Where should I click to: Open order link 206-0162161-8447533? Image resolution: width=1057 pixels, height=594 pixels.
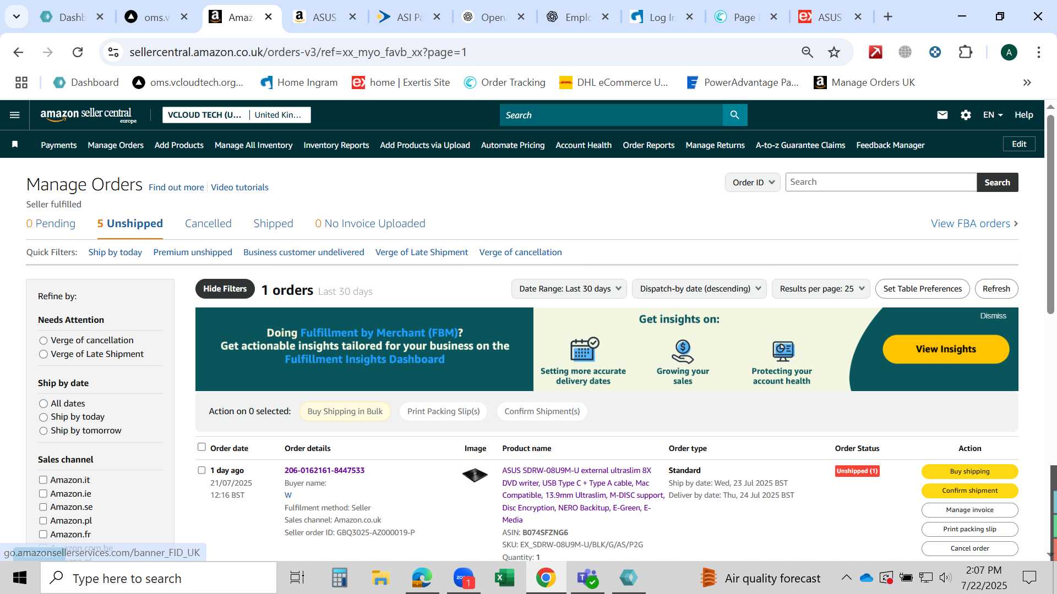coord(324,470)
